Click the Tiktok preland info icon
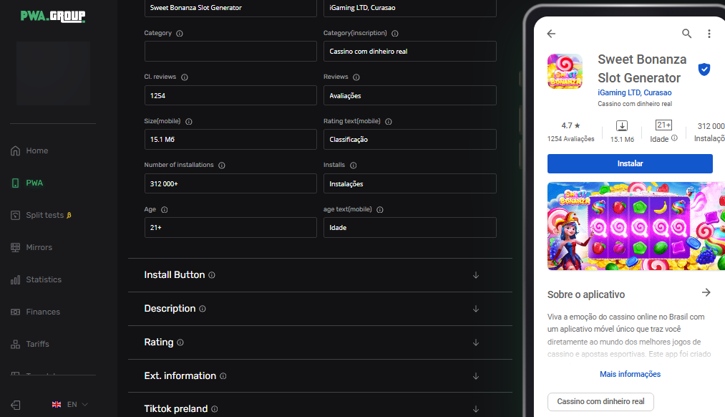 [215, 409]
